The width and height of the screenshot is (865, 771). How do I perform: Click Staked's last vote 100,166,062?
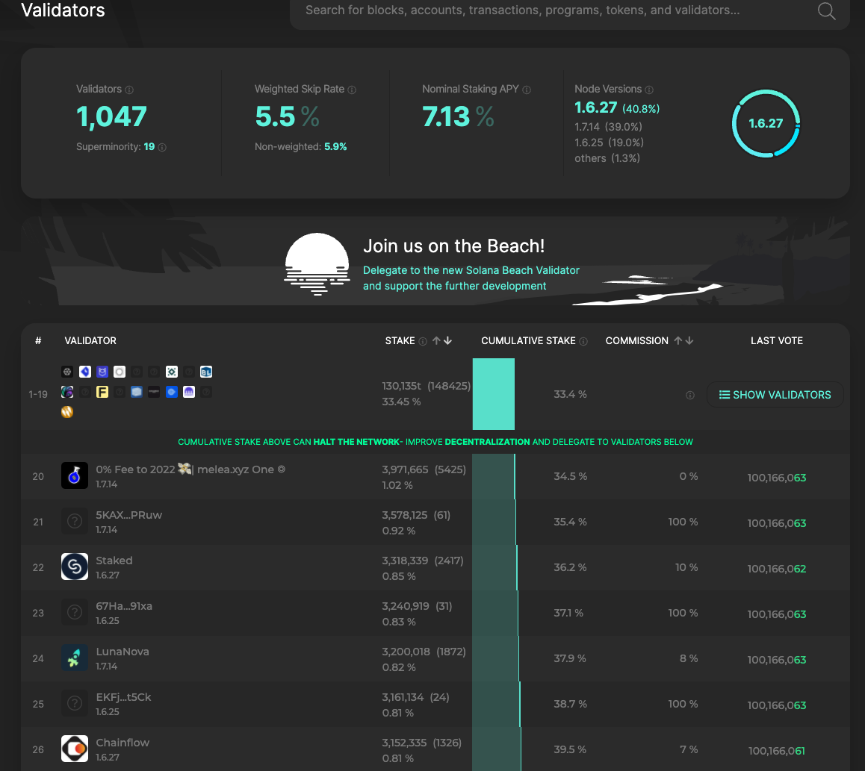[x=777, y=569]
